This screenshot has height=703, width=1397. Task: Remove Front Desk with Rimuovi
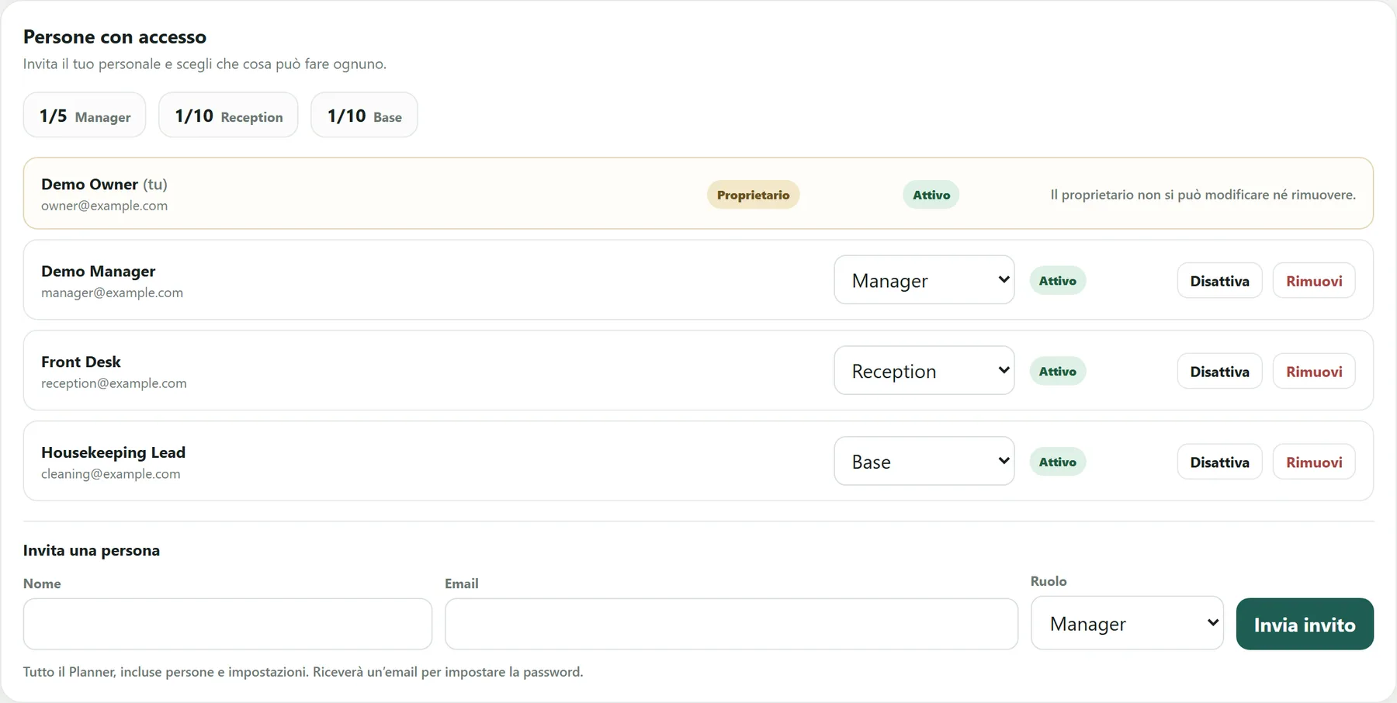point(1314,372)
